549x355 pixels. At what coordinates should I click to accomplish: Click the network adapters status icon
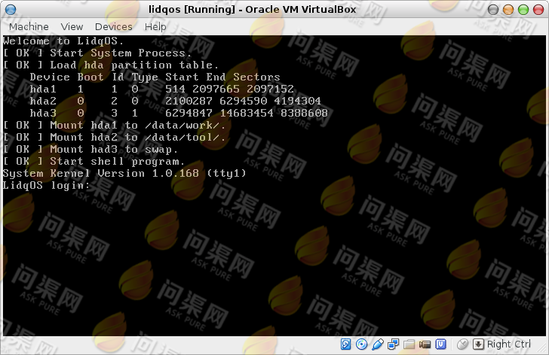393,344
